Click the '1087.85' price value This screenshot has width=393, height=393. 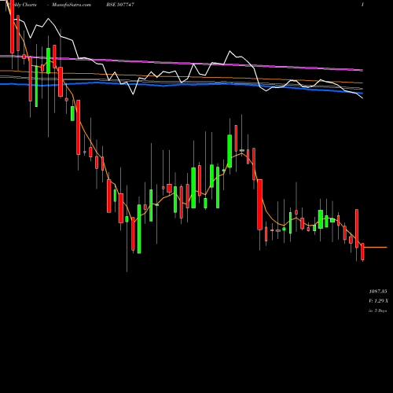(x=378, y=292)
